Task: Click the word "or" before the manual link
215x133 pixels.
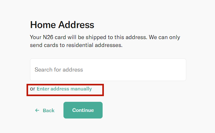Action: [x=33, y=89]
